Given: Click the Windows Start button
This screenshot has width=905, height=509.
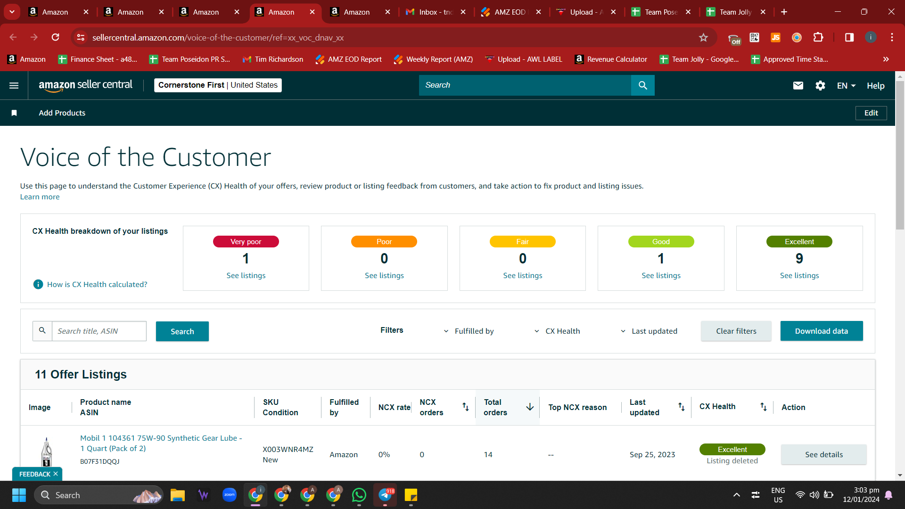Looking at the screenshot, I should (19, 495).
